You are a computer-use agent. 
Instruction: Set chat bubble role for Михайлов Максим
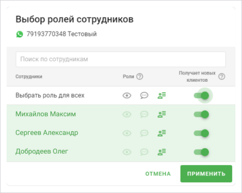pos(144,114)
